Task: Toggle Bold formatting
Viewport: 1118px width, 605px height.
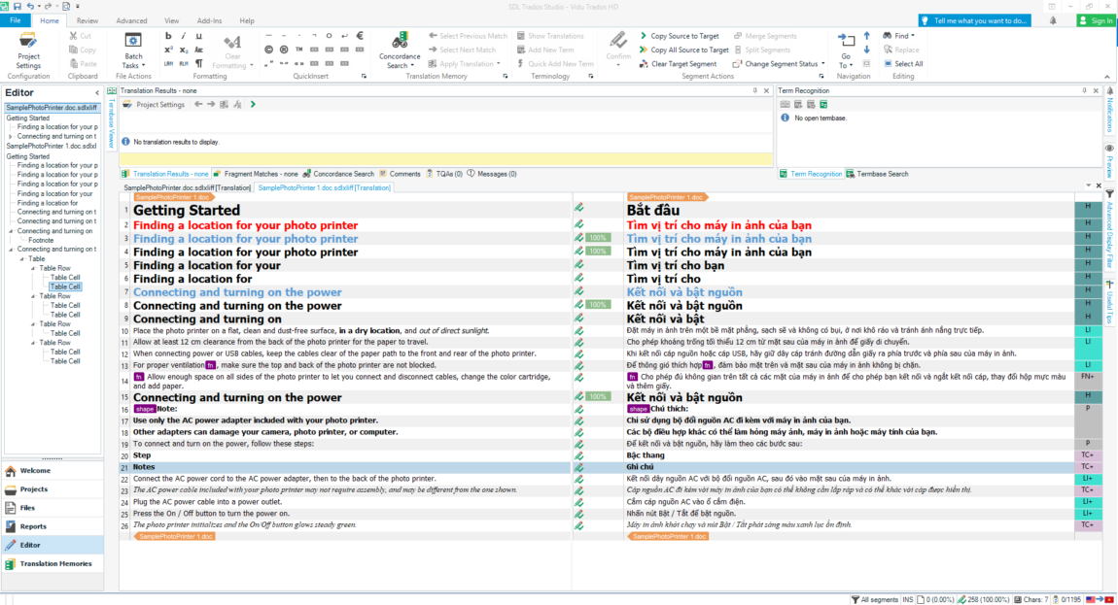Action: 168,36
